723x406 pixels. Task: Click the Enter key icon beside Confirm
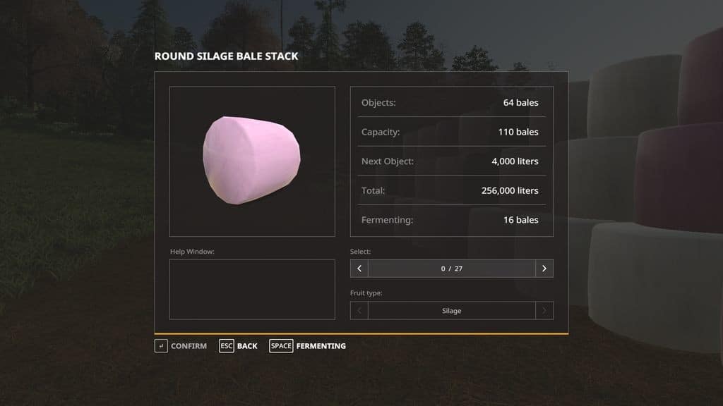click(x=161, y=346)
